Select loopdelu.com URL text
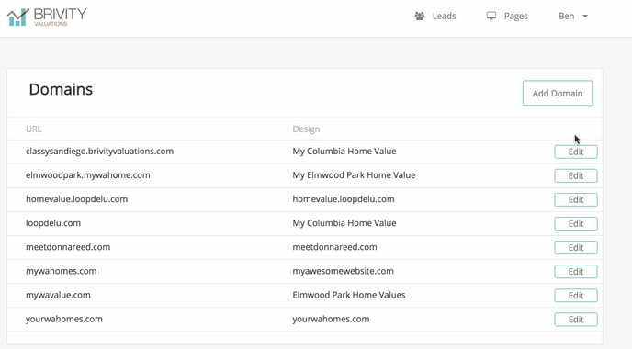The width and height of the screenshot is (632, 349). [x=53, y=223]
